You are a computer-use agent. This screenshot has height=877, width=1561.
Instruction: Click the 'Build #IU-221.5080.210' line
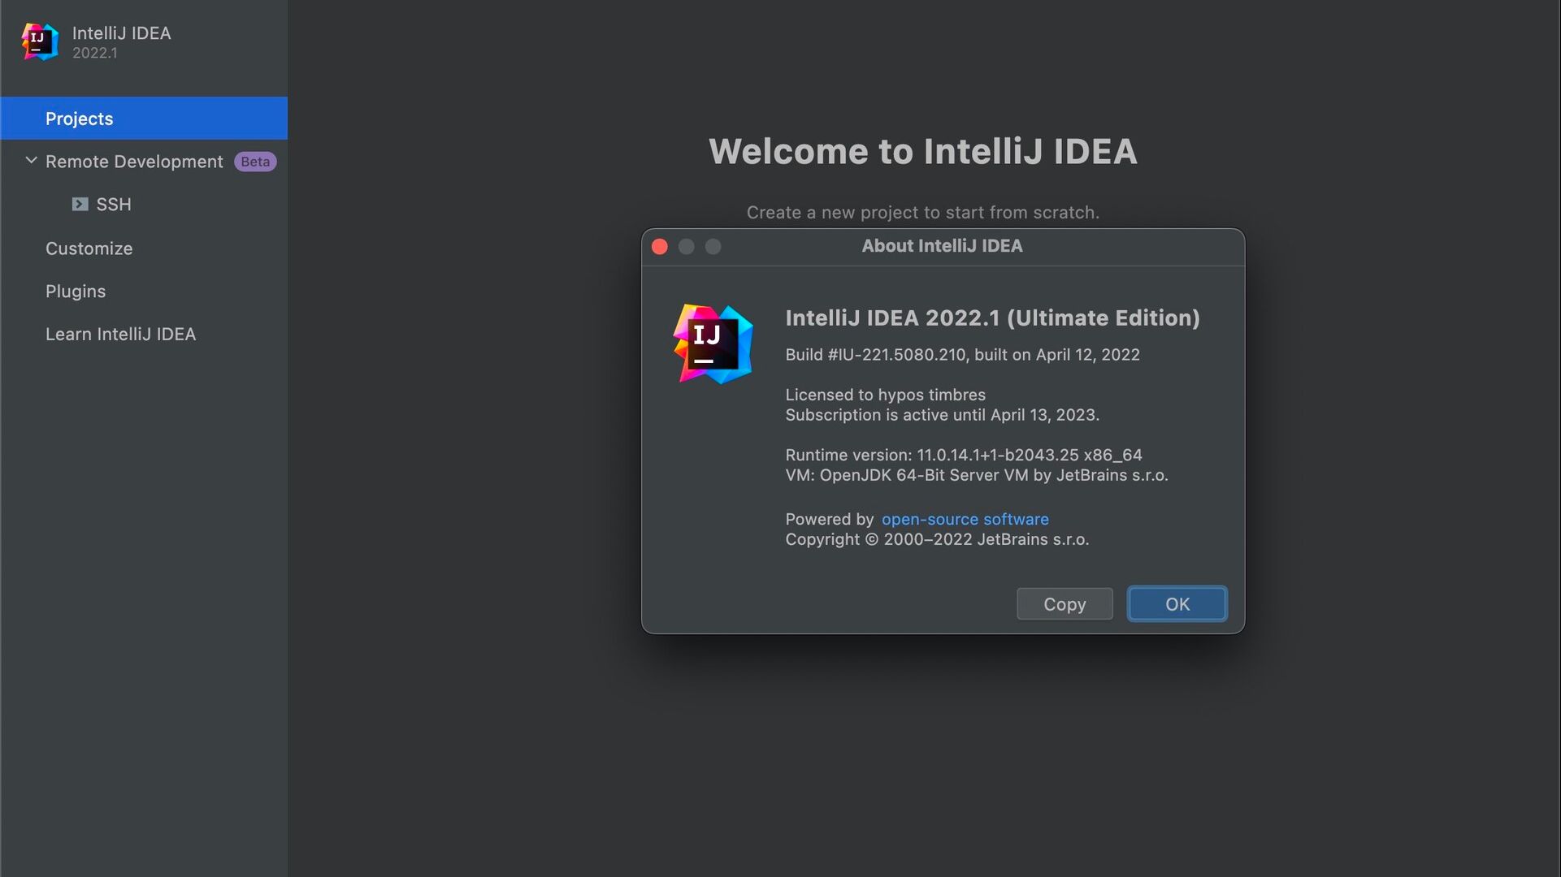pyautogui.click(x=962, y=355)
